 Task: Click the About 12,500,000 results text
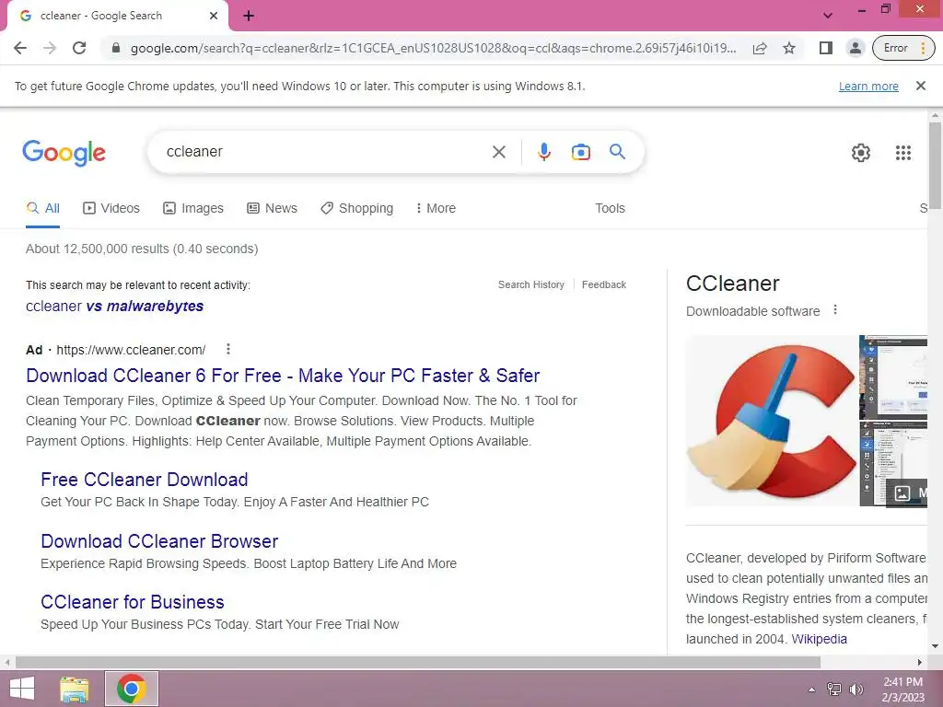click(x=142, y=249)
